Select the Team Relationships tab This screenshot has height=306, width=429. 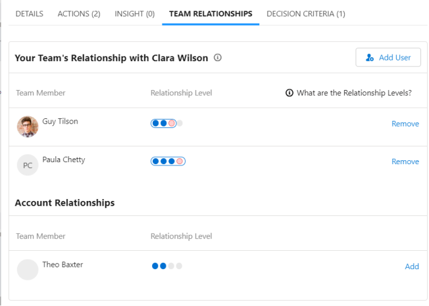click(211, 14)
